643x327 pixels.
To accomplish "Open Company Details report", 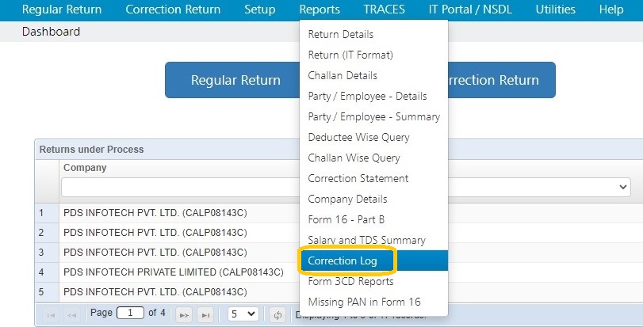I will coord(348,199).
